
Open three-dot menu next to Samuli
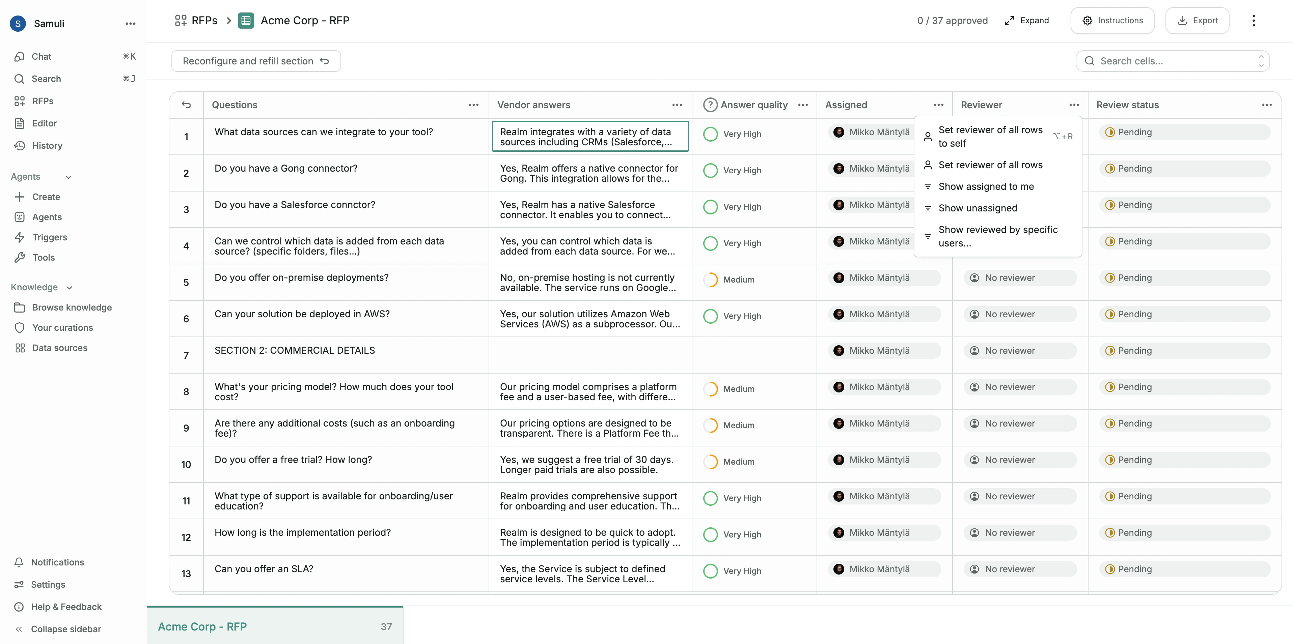pos(131,24)
